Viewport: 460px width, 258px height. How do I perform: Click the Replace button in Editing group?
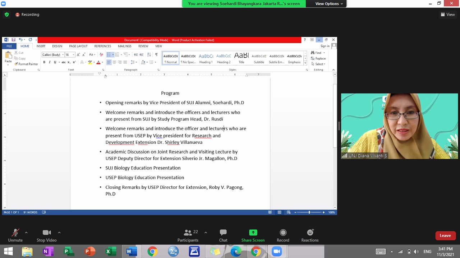pos(318,58)
